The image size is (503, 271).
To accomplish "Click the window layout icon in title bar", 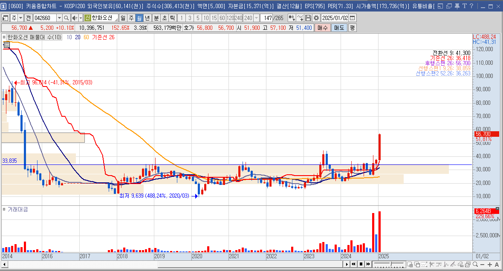I will [440, 6].
